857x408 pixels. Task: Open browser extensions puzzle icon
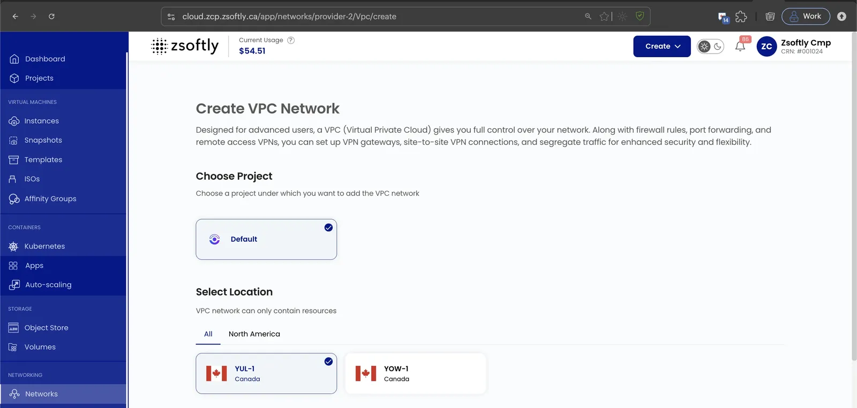pos(741,17)
